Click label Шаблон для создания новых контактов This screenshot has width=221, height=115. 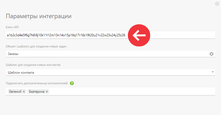[x=33, y=65]
